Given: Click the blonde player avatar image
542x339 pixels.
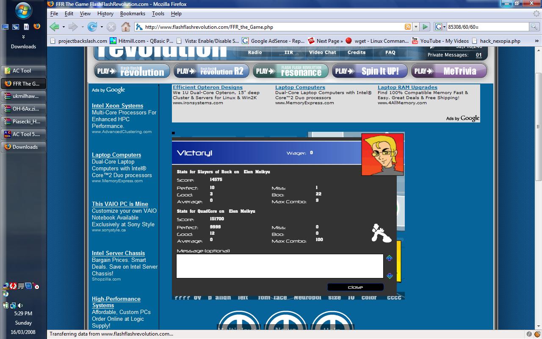Looking at the screenshot, I should [382, 154].
